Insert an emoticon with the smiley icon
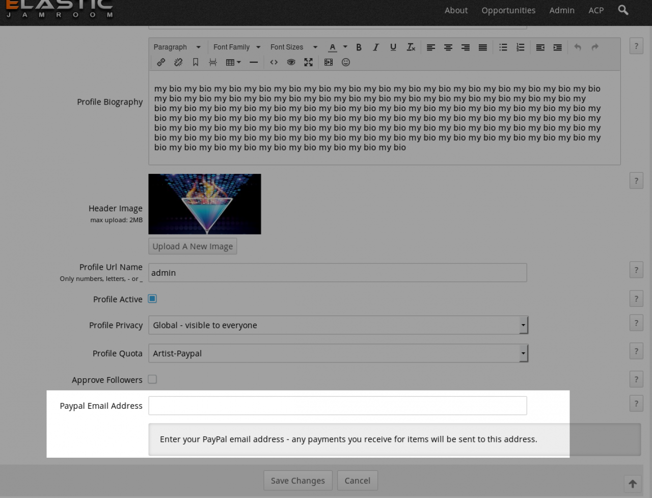Screen dimensions: 652x498 [346, 62]
